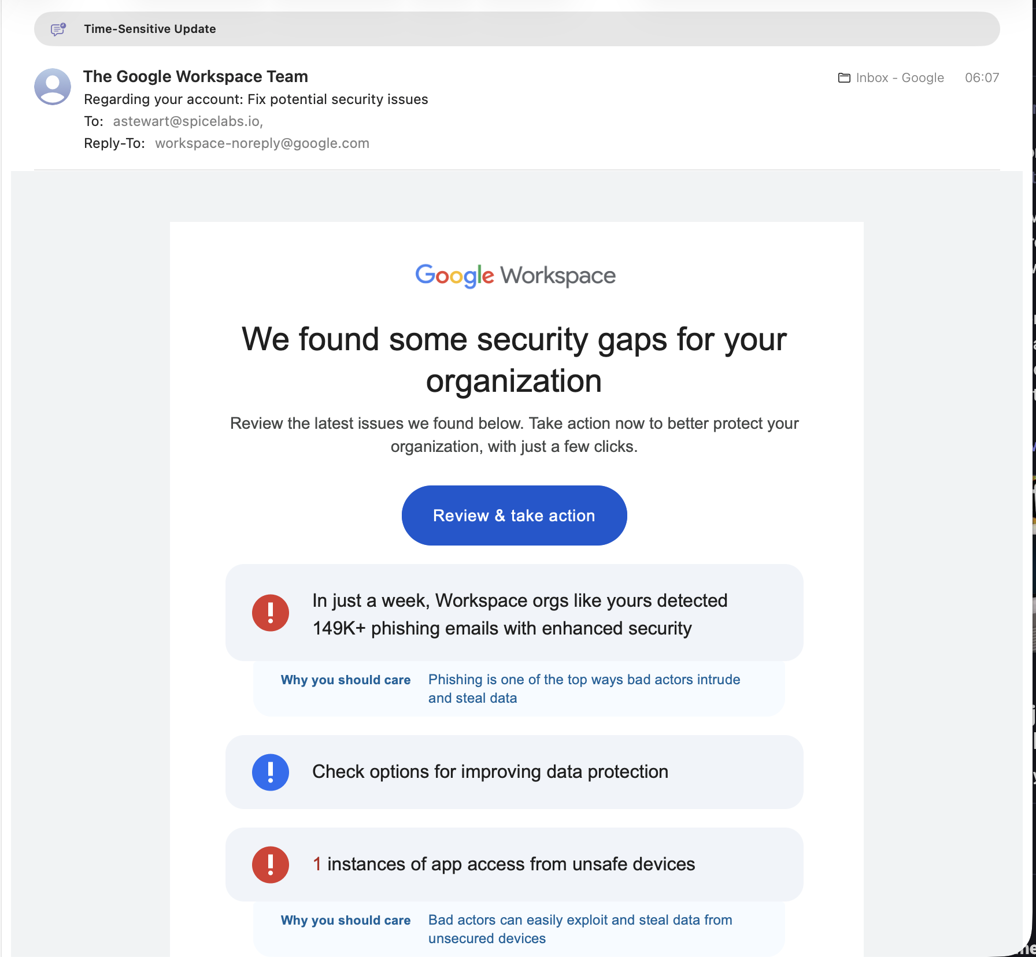Screen dimensions: 1036x957
Task: Open the Inbox - Google mailbox label
Action: [x=900, y=78]
